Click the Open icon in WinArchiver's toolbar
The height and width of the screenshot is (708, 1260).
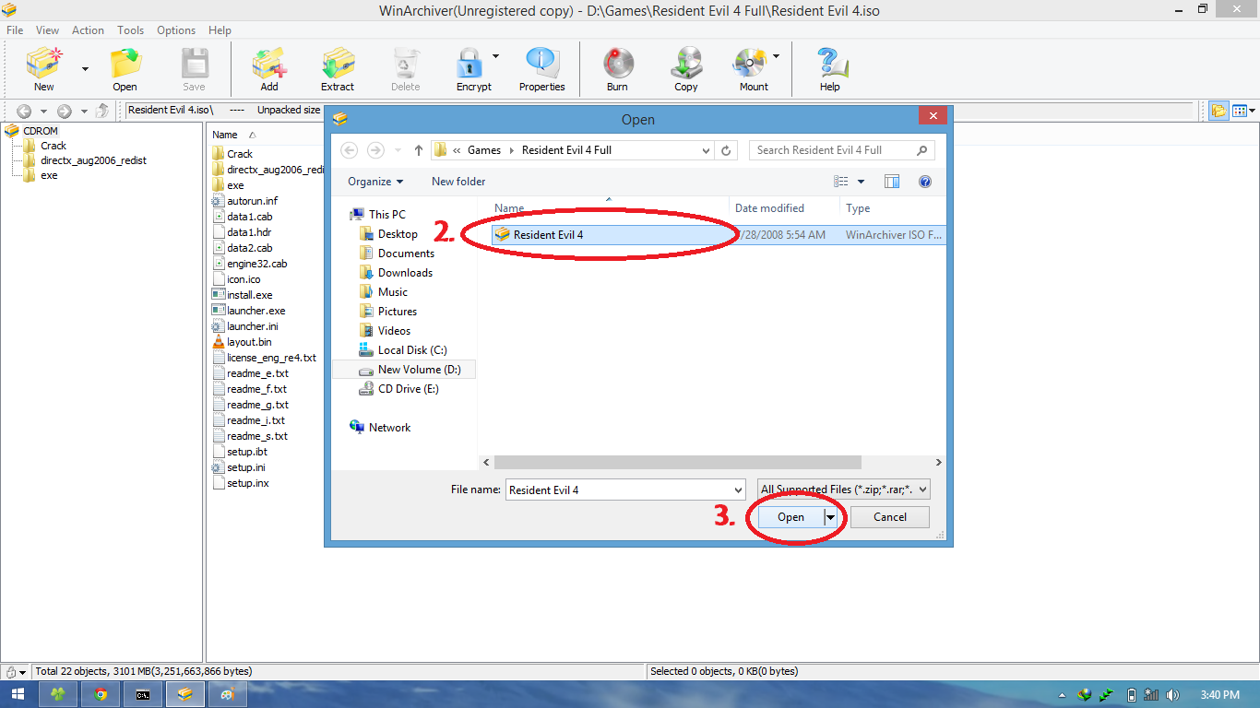point(125,69)
